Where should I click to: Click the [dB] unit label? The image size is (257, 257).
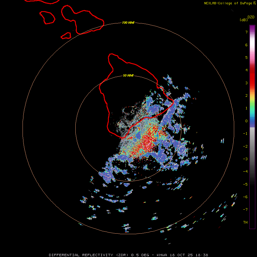[244, 20]
